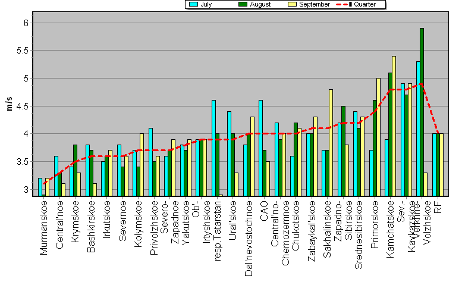This screenshot has height=285, width=462.
Task: Click the '4.5' tick label on y-axis
Action: [x=23, y=106]
